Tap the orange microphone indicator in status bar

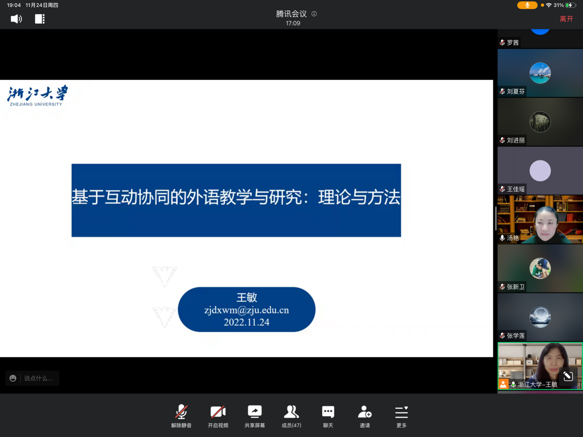[527, 5]
